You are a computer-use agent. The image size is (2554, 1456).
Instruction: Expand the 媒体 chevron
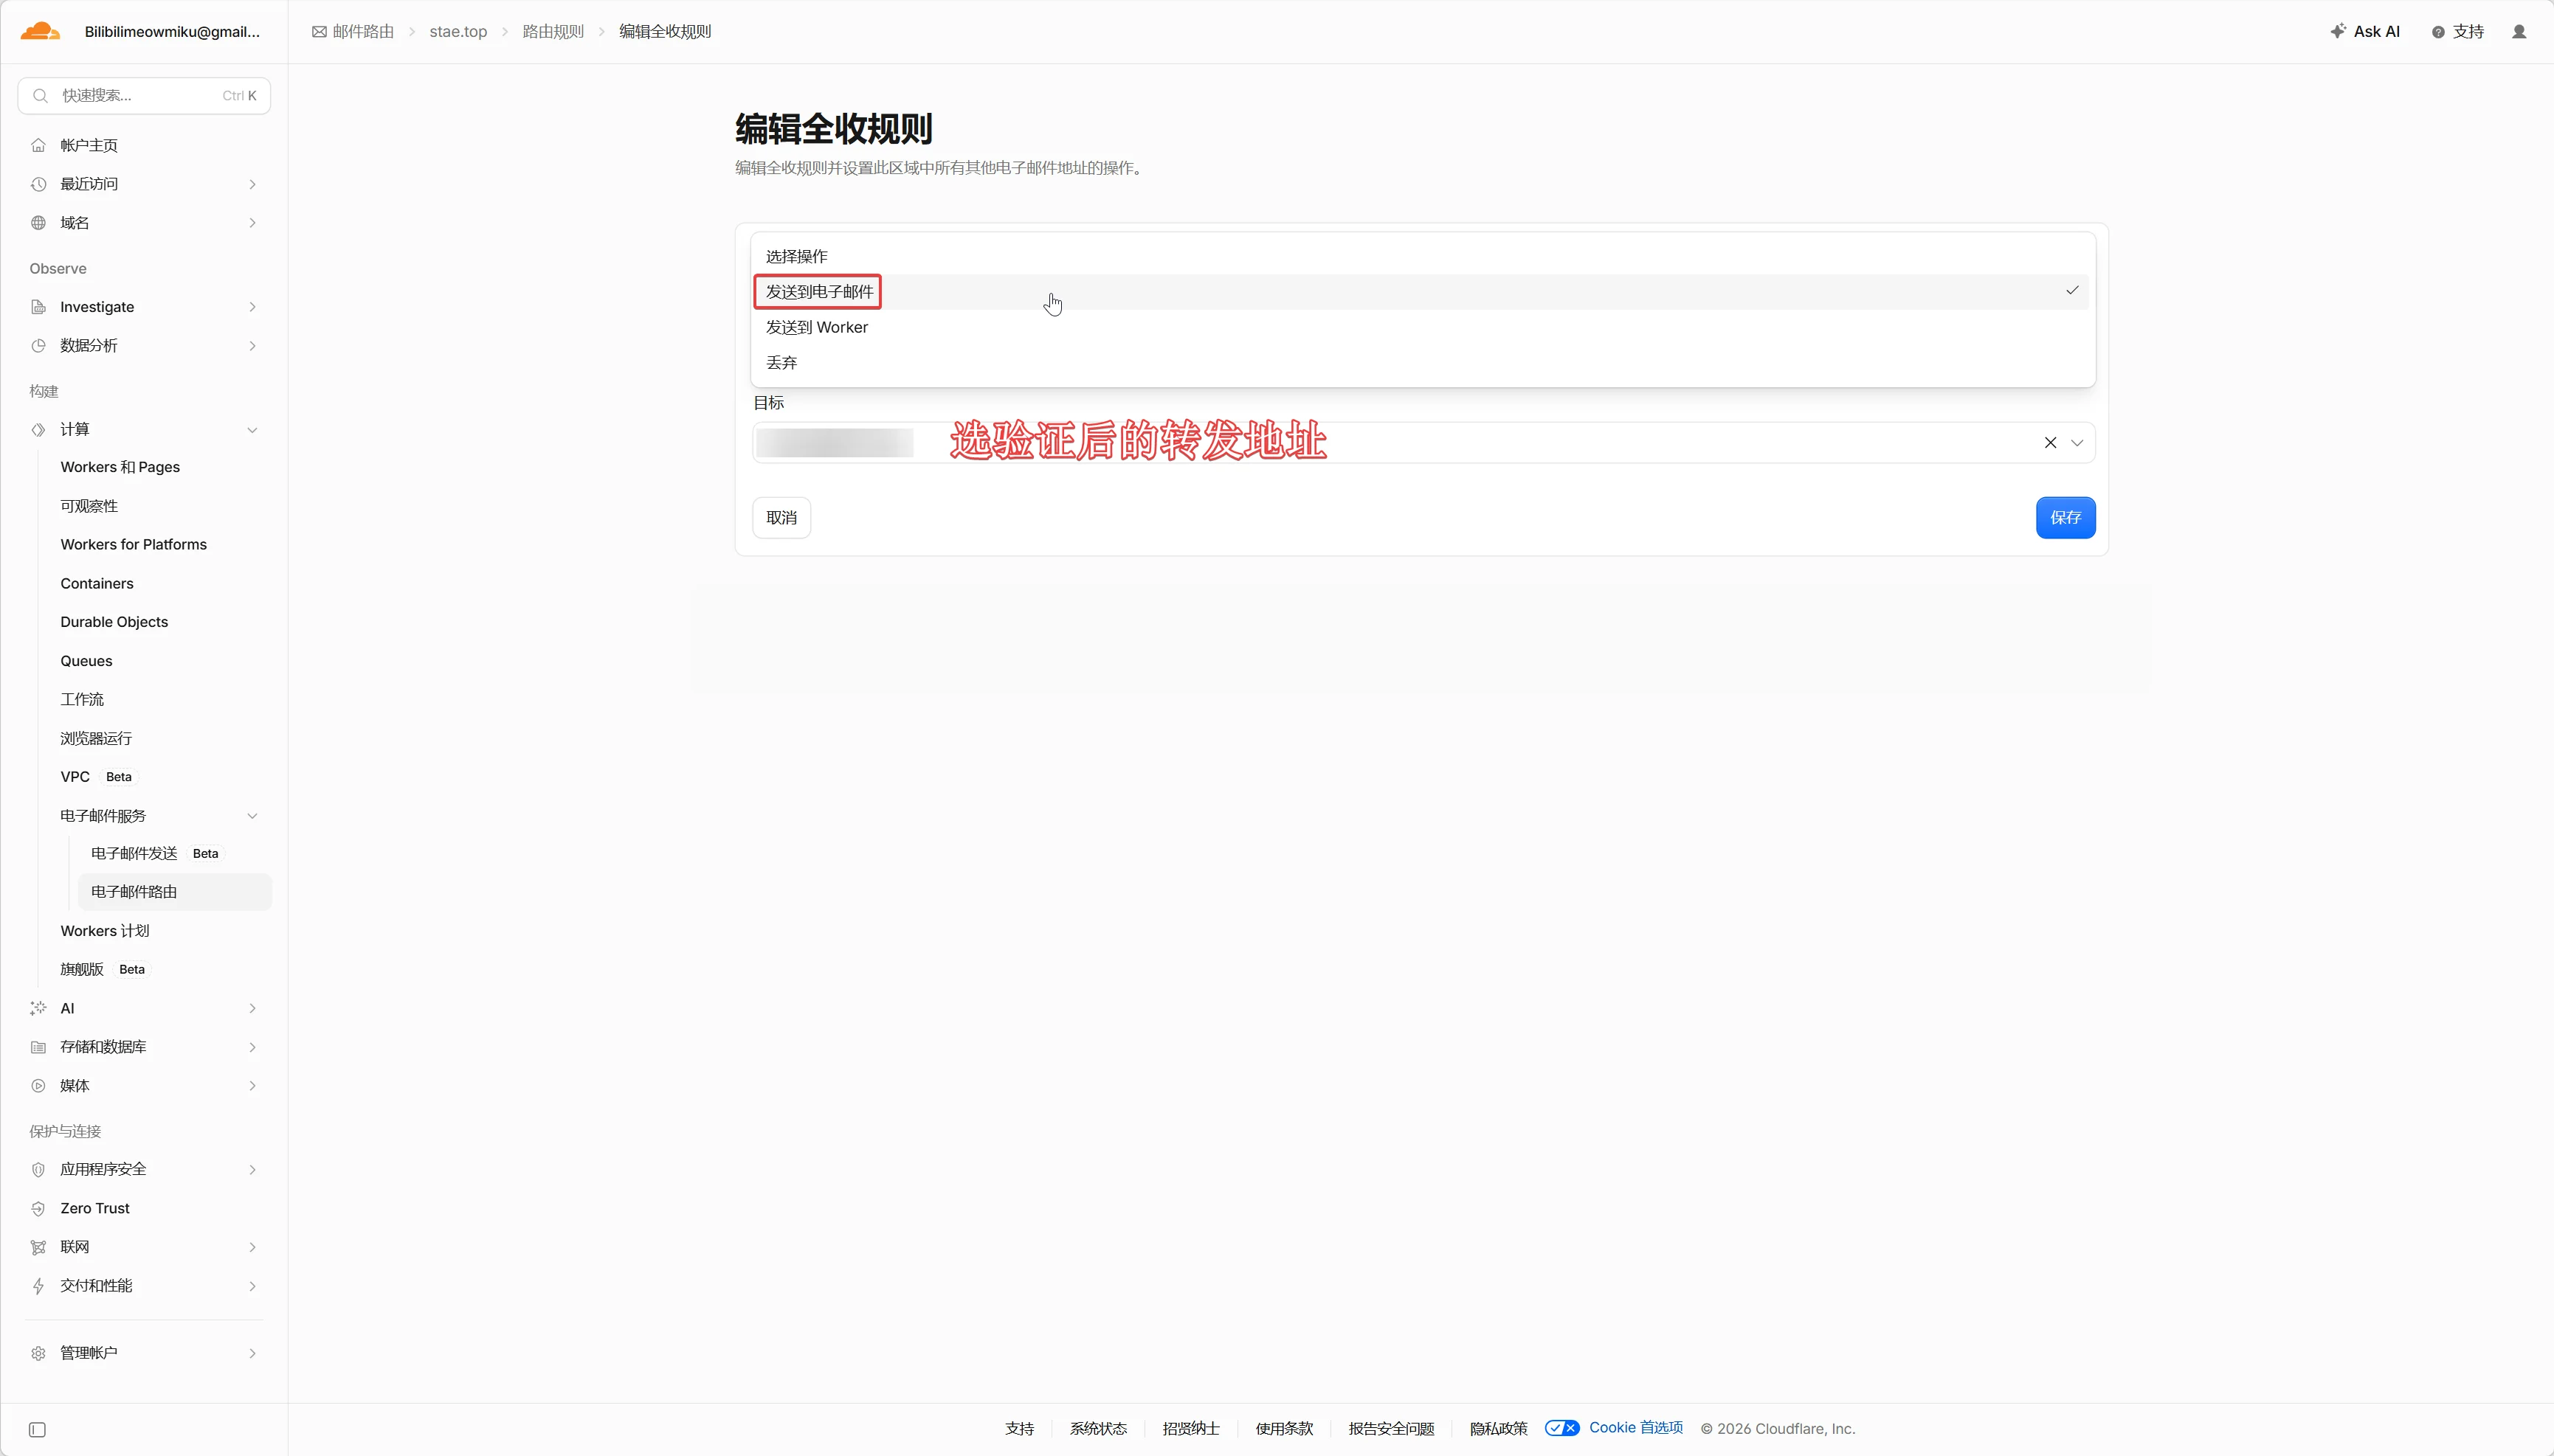(252, 1086)
